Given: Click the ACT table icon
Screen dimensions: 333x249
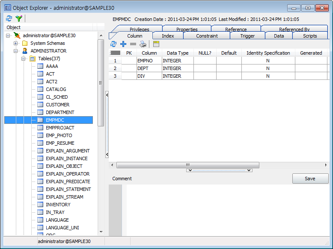Looking at the screenshot, I should click(40, 74).
